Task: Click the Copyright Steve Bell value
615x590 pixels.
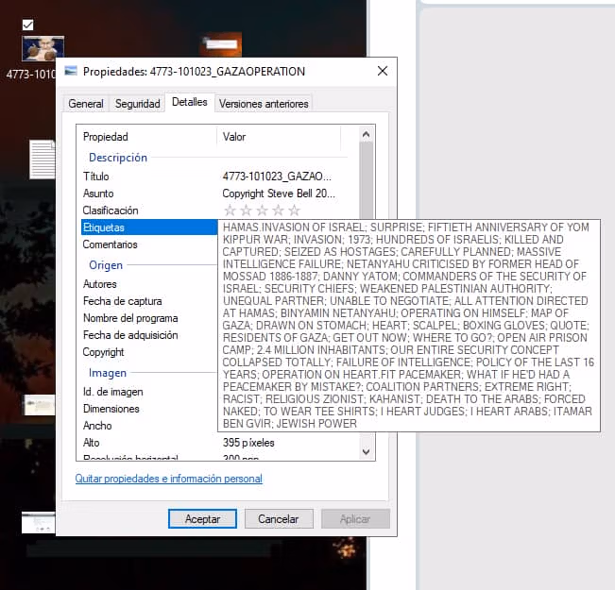Action: (x=279, y=194)
